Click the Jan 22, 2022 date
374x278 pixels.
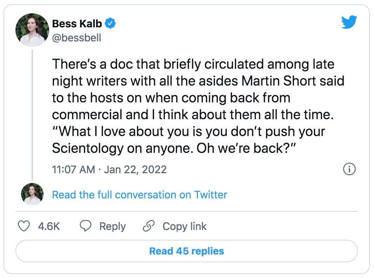[135, 170]
